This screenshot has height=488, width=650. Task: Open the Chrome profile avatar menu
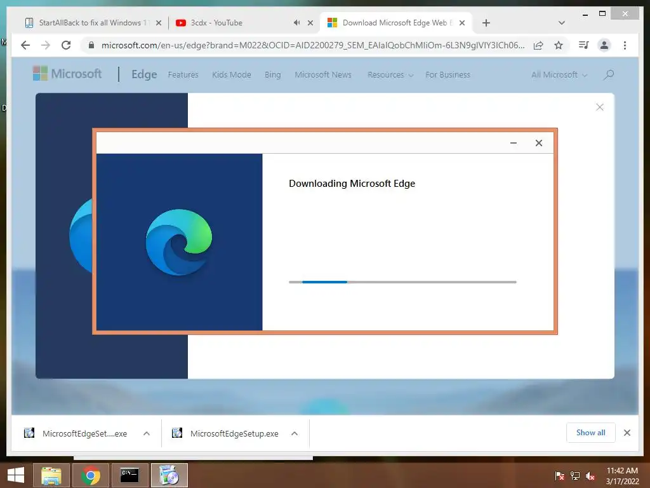(x=604, y=45)
